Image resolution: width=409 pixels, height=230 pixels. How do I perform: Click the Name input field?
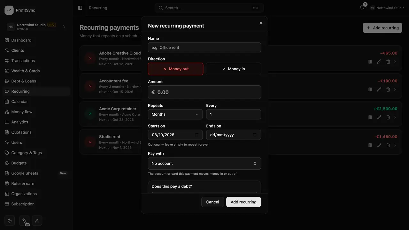(204, 47)
